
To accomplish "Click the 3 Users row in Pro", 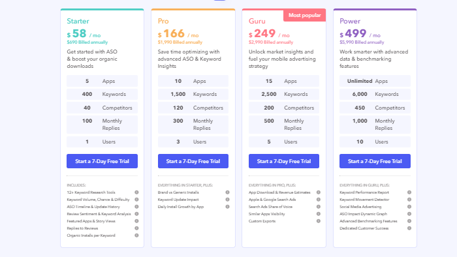I will [x=193, y=142].
